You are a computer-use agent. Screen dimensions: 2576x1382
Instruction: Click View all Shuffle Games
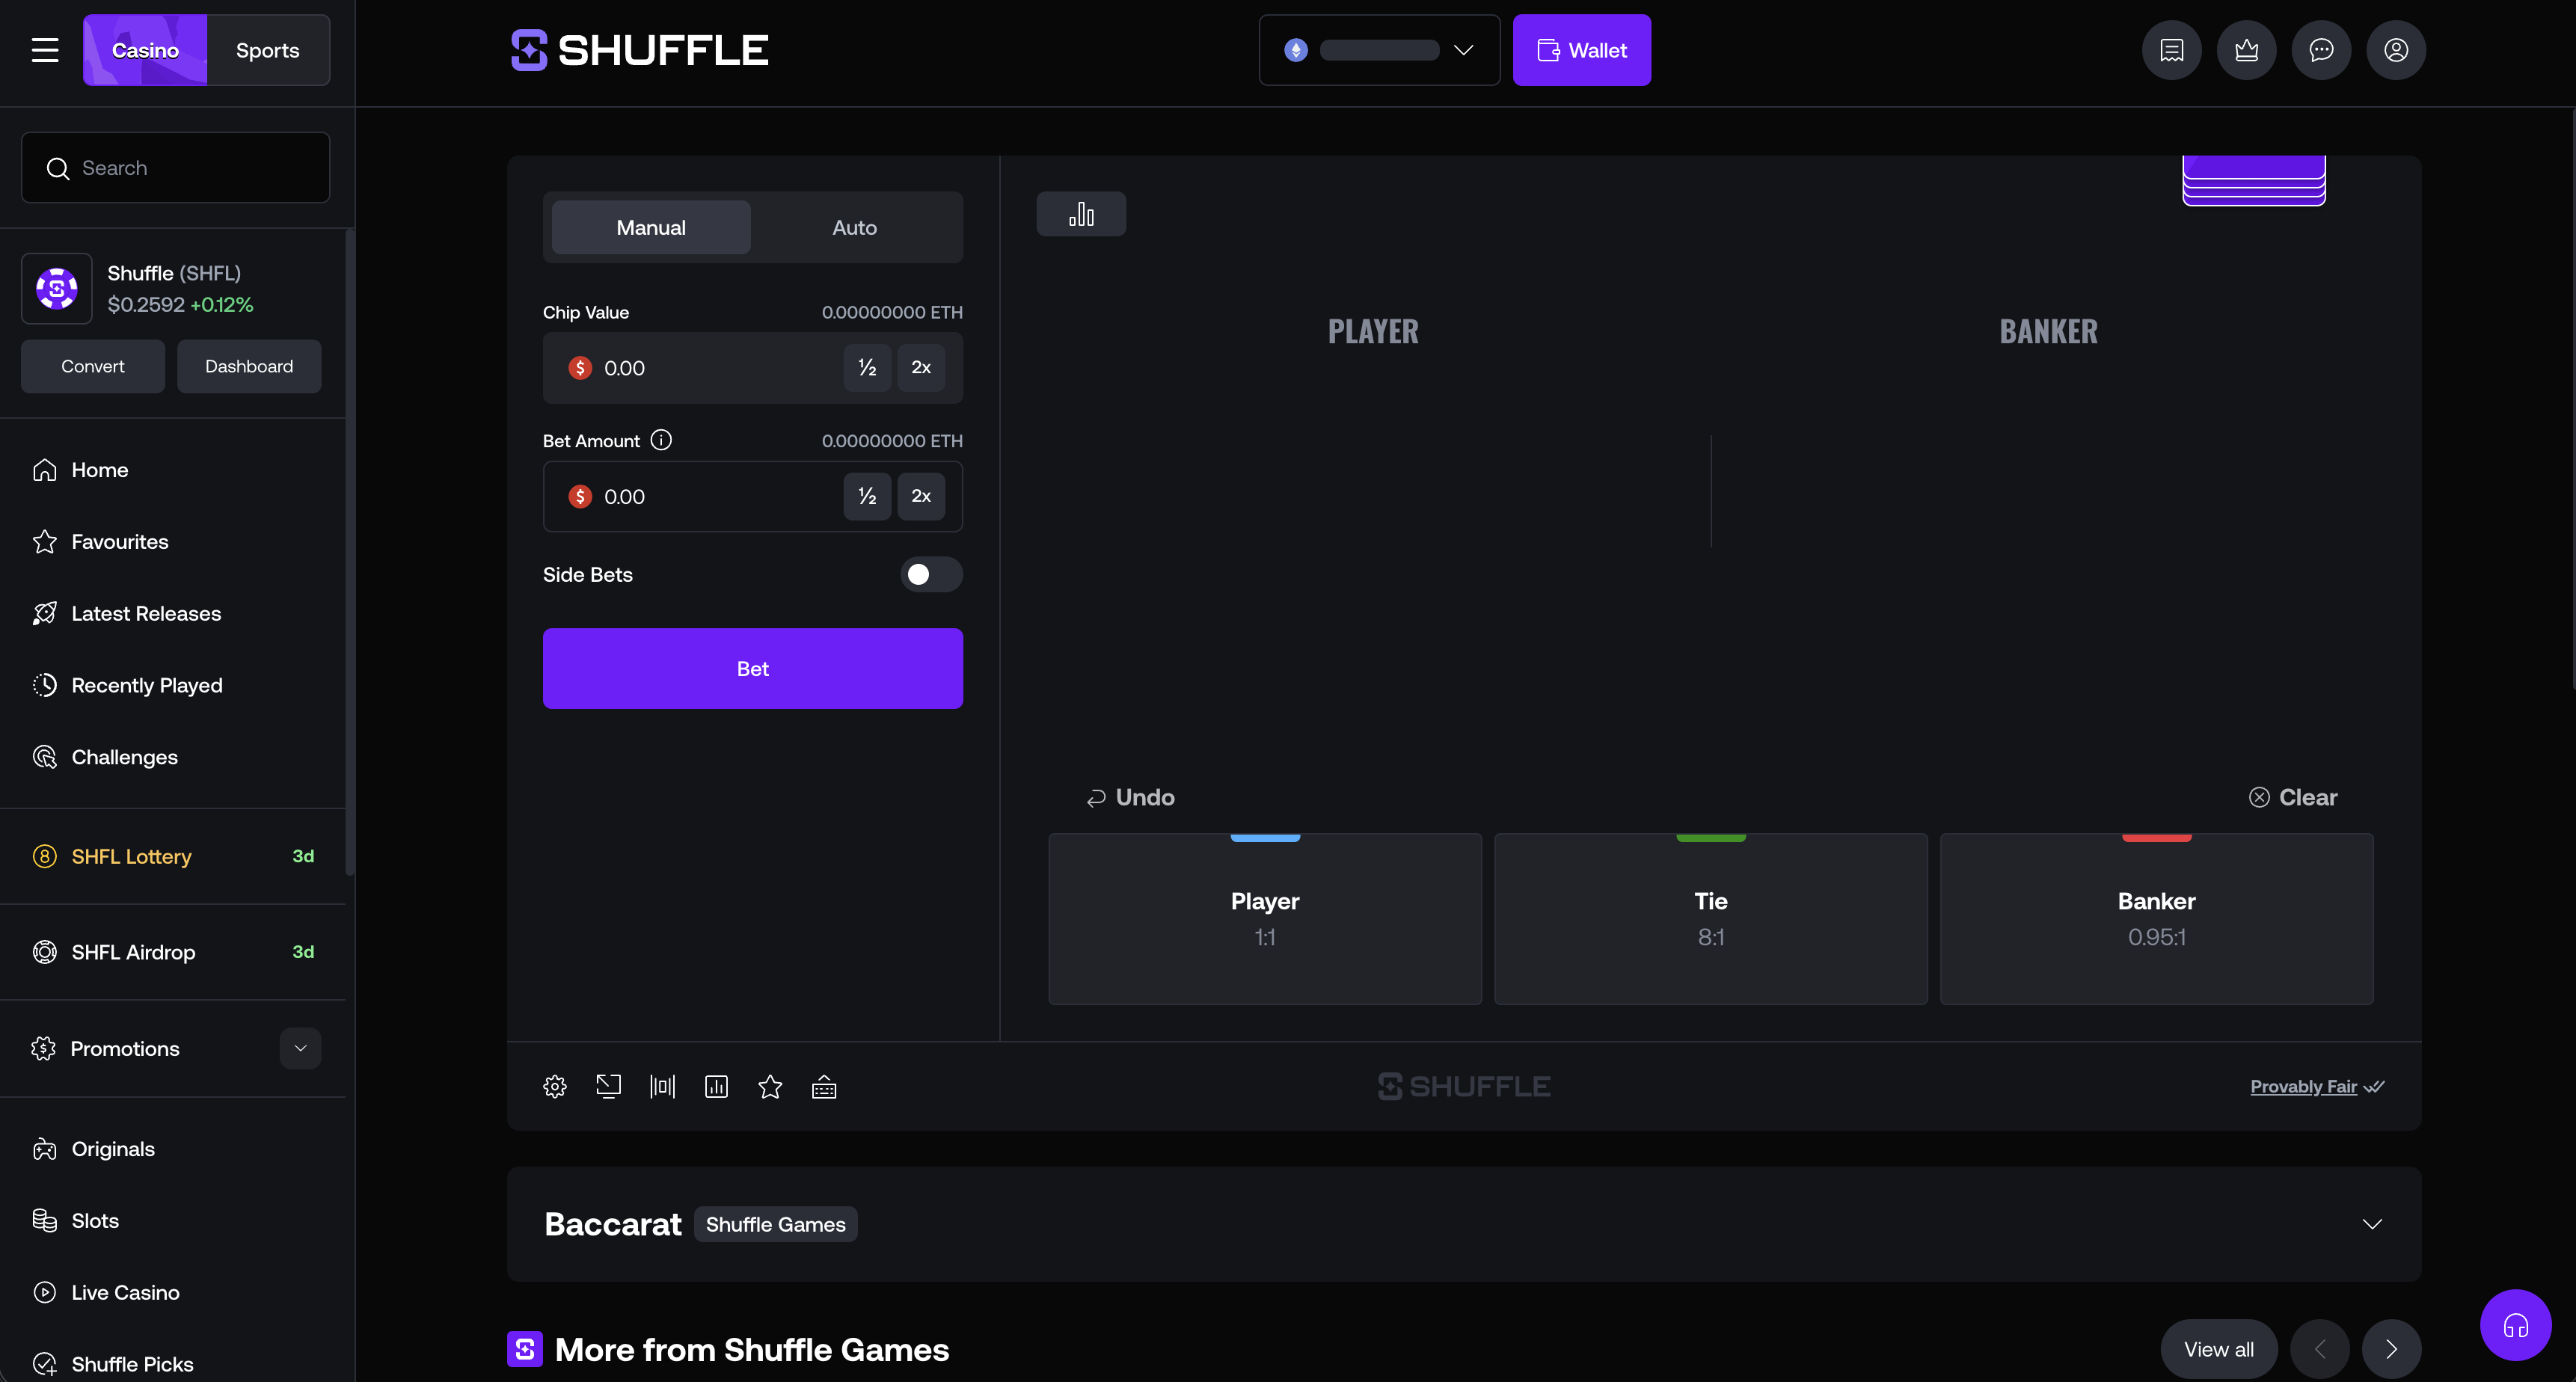click(x=2219, y=1349)
